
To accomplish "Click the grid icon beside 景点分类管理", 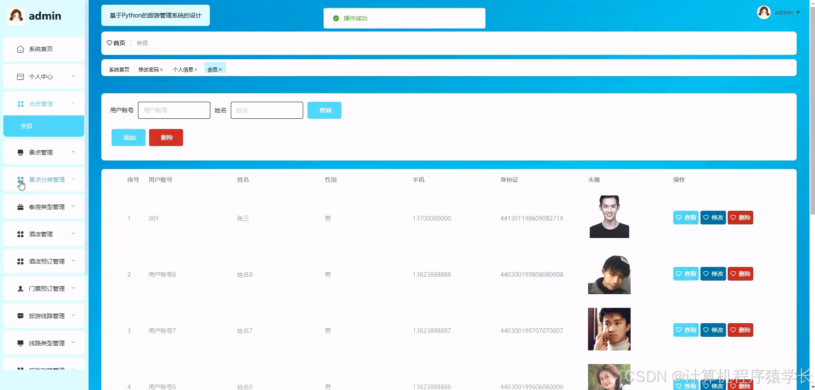I will 20,180.
